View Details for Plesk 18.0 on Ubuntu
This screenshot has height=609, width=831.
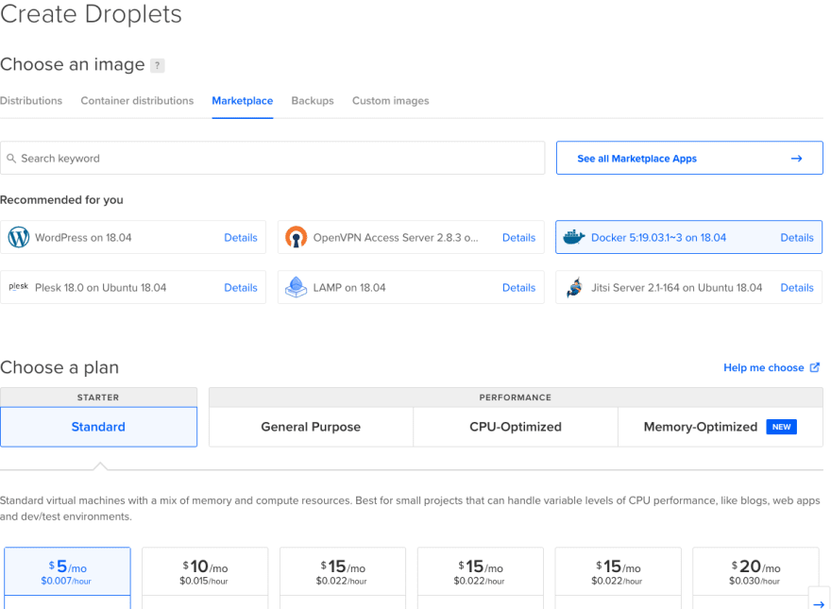pos(241,287)
